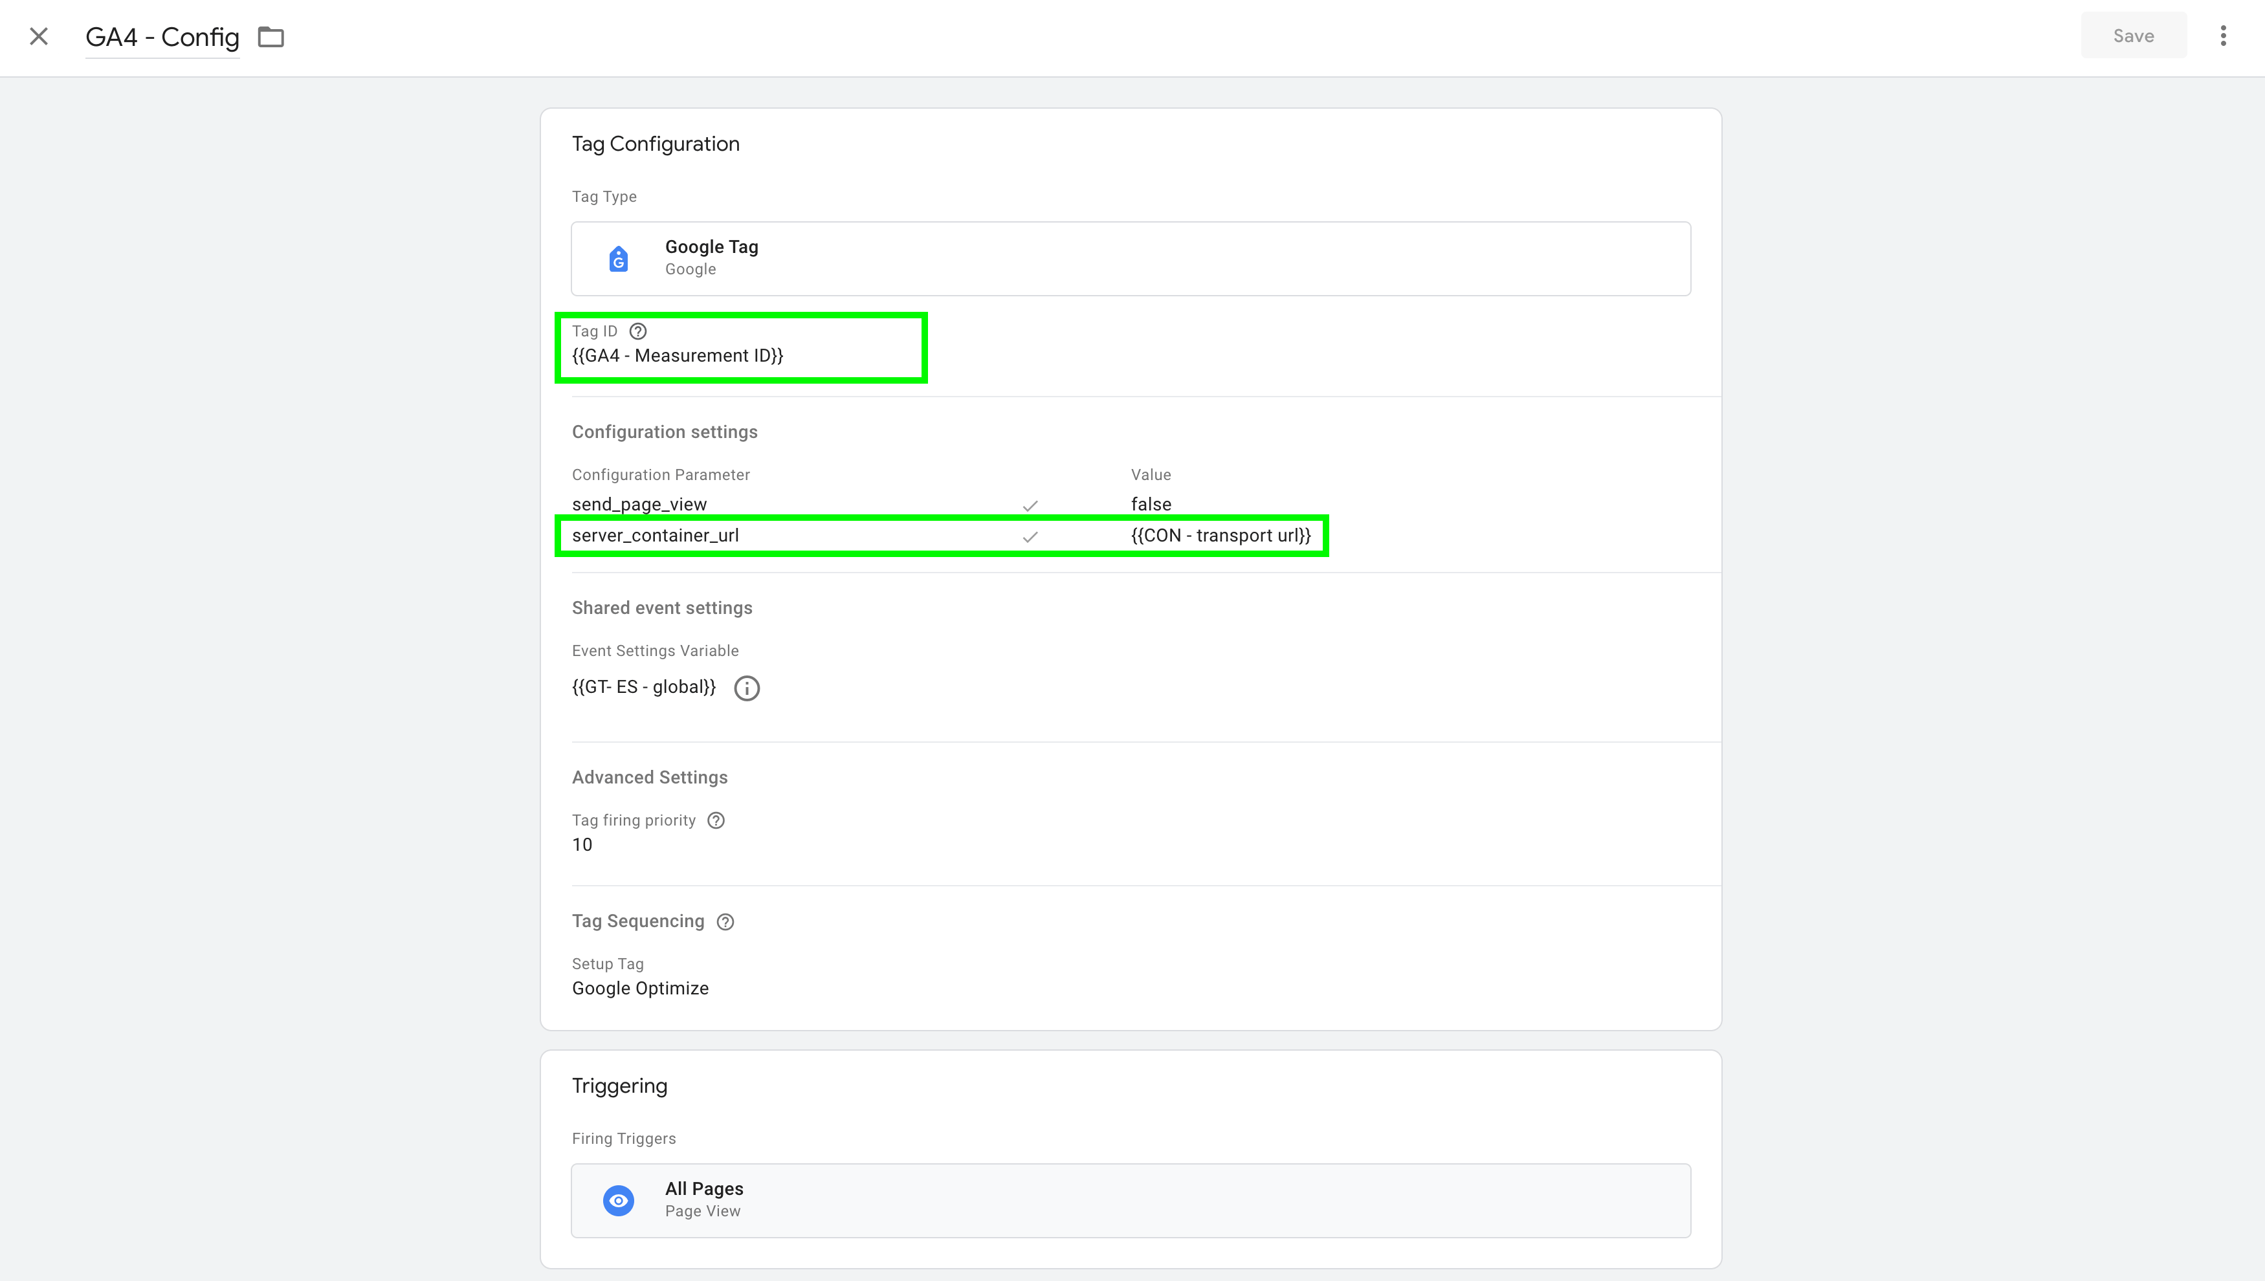
Task: Show help for Tag Sequencing
Action: [x=725, y=922]
